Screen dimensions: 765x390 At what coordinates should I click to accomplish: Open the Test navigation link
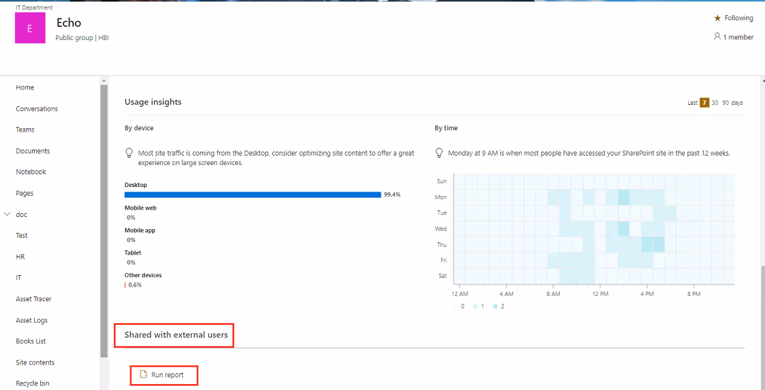pos(21,235)
